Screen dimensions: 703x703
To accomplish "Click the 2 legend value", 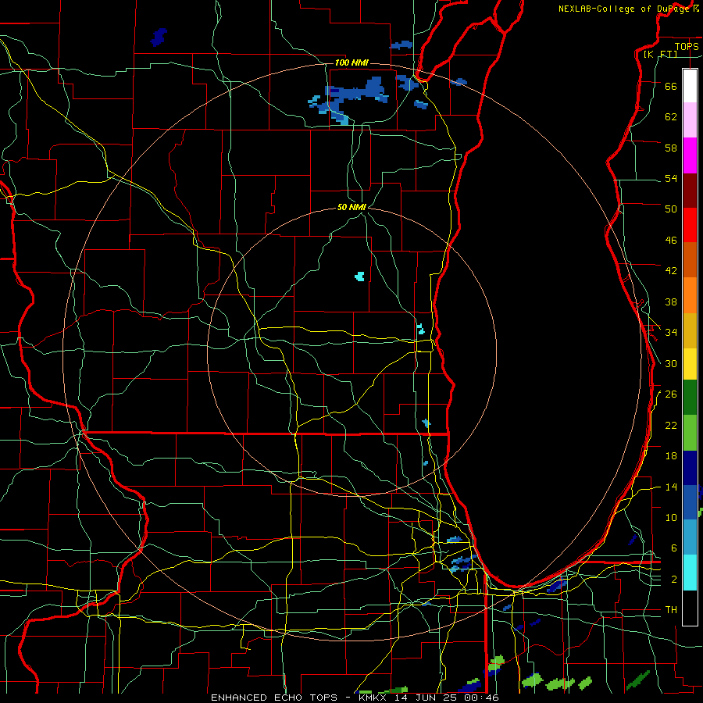I will [x=674, y=580].
